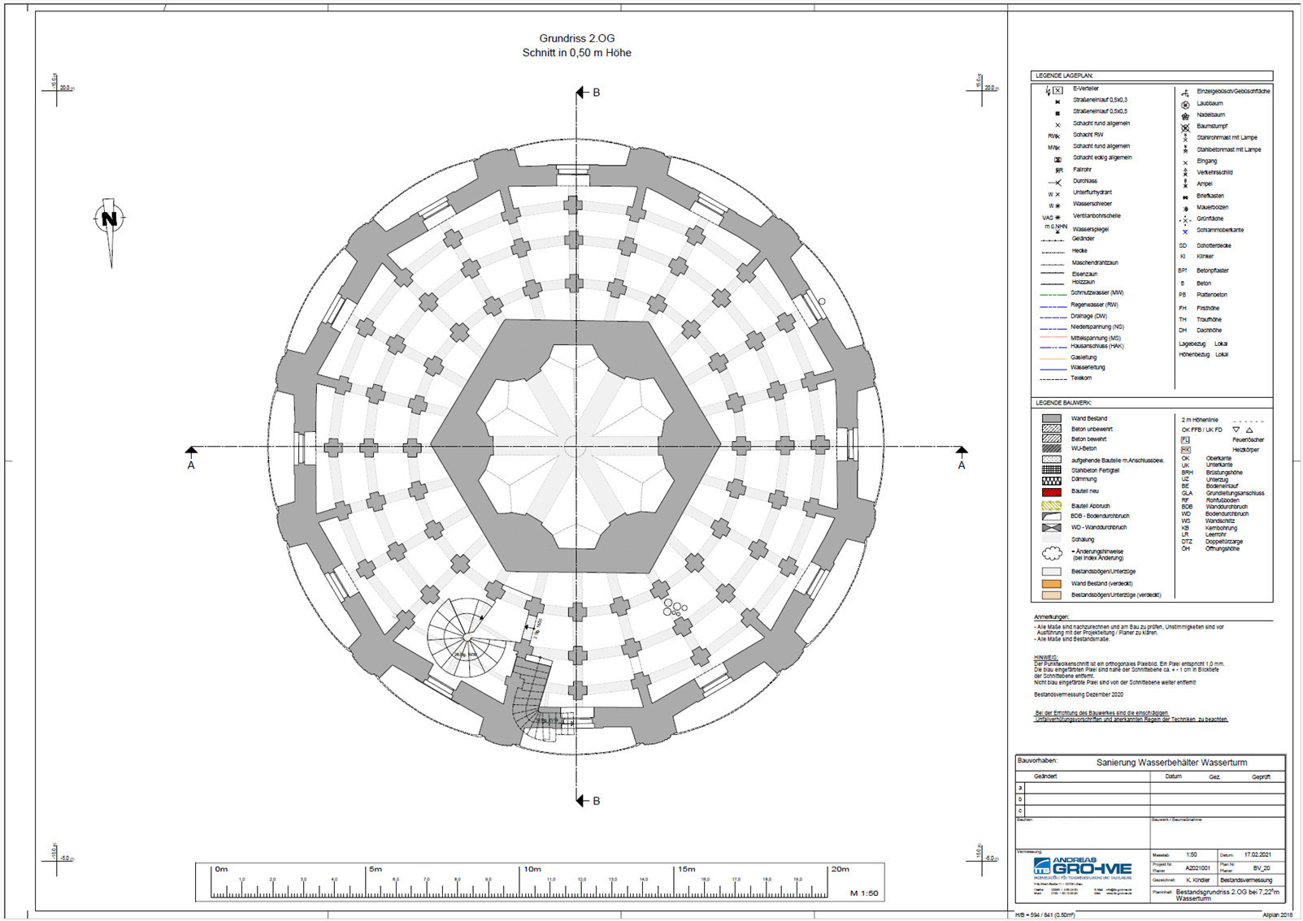Click the Baumstumpf symbol in legend
The image size is (1303, 921).
click(1185, 128)
